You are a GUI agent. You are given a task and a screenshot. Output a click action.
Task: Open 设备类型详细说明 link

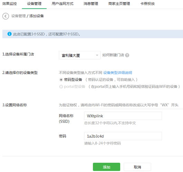point(118,73)
